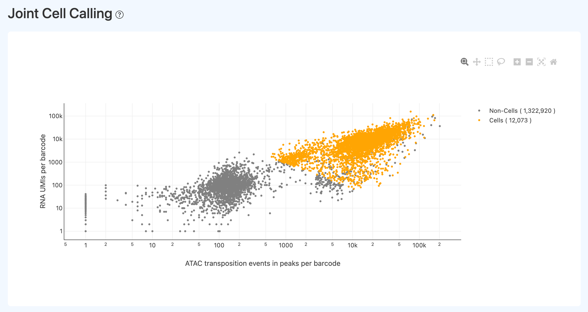Click the orange Cells legend marker dot
The height and width of the screenshot is (312, 588).
pyautogui.click(x=479, y=120)
